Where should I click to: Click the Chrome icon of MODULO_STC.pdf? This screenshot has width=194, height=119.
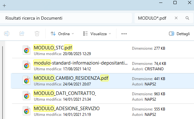tap(27, 50)
